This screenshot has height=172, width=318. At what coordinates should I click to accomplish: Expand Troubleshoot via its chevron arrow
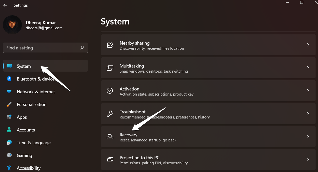308,114
